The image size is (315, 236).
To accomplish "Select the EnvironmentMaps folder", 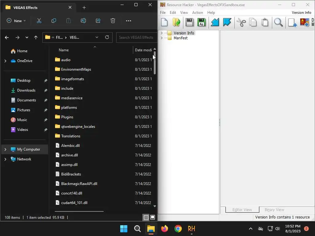I will (76, 69).
